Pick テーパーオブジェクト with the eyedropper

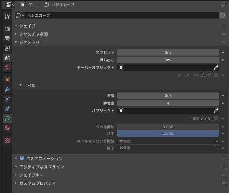(216, 68)
